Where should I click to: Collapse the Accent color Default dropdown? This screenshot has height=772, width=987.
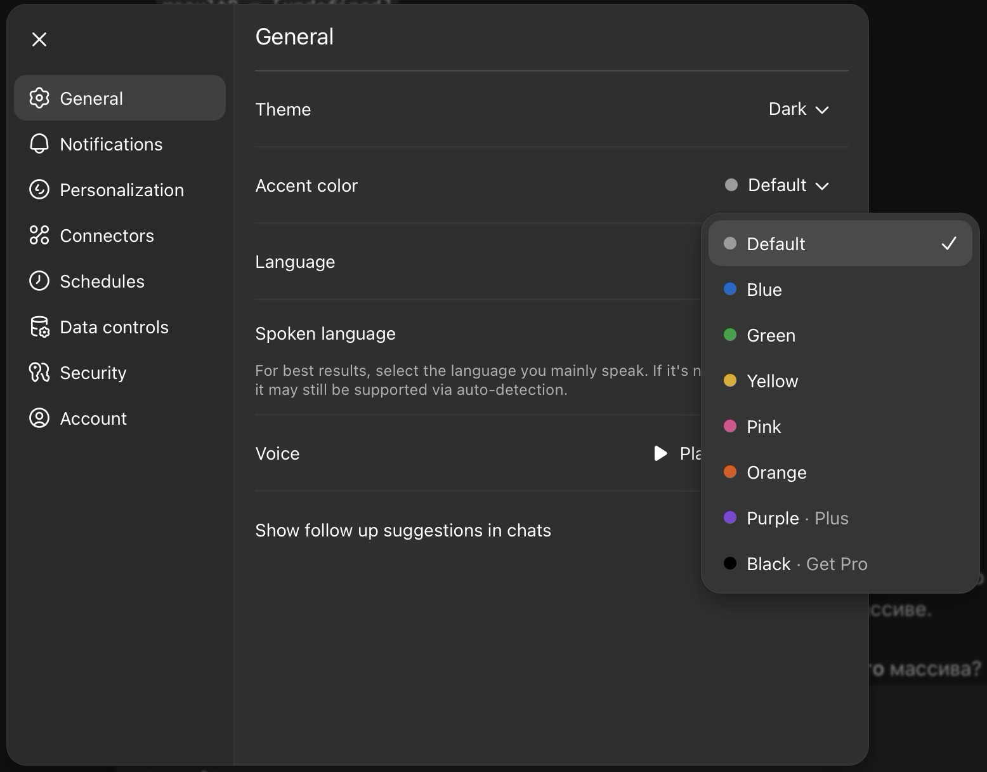tap(778, 185)
